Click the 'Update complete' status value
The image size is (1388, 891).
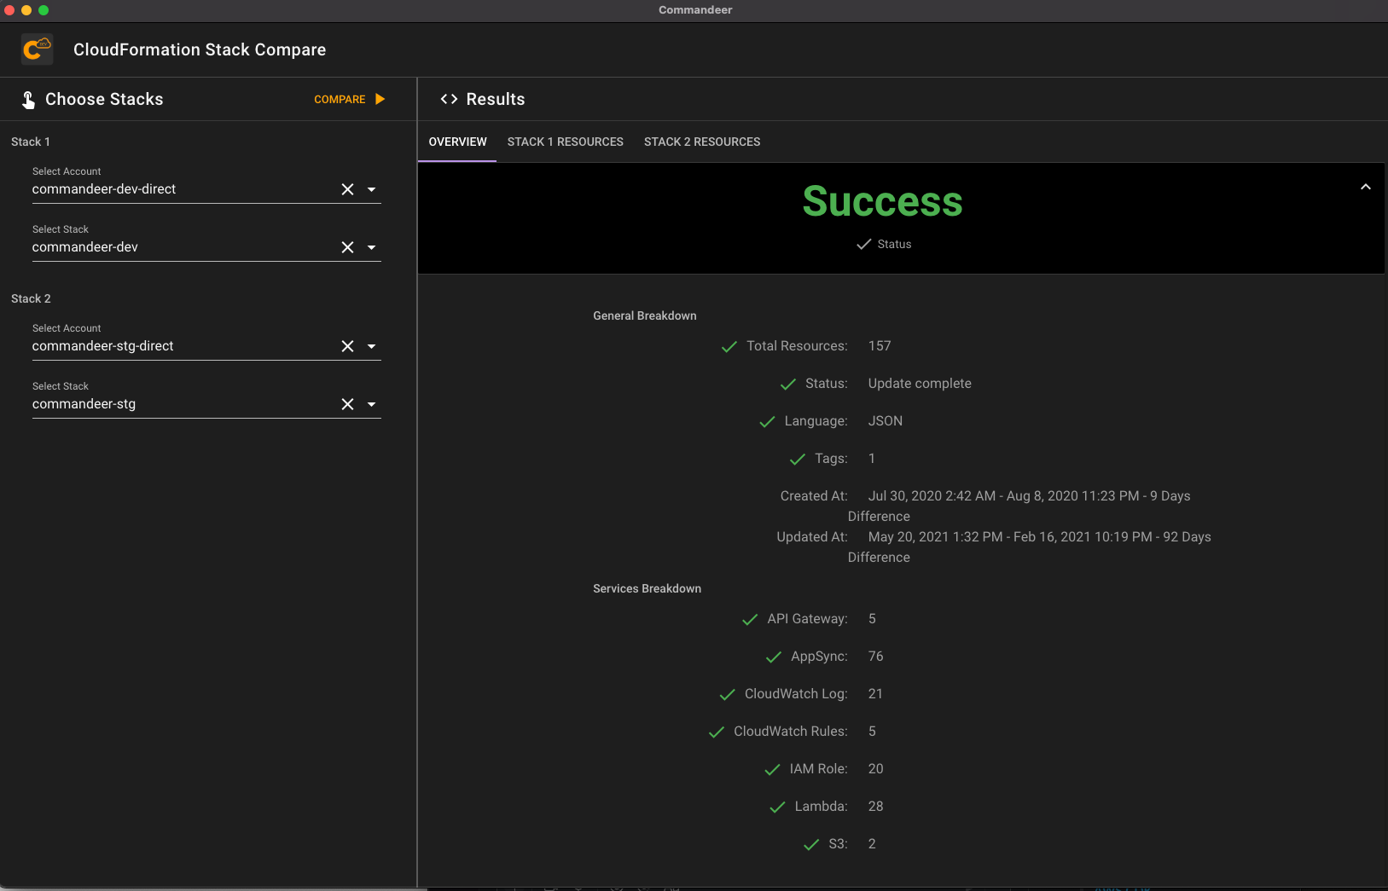(x=919, y=384)
